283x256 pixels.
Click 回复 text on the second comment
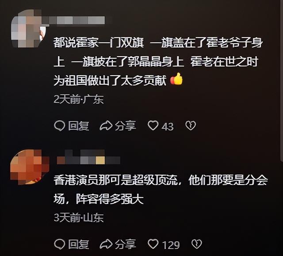point(79,244)
